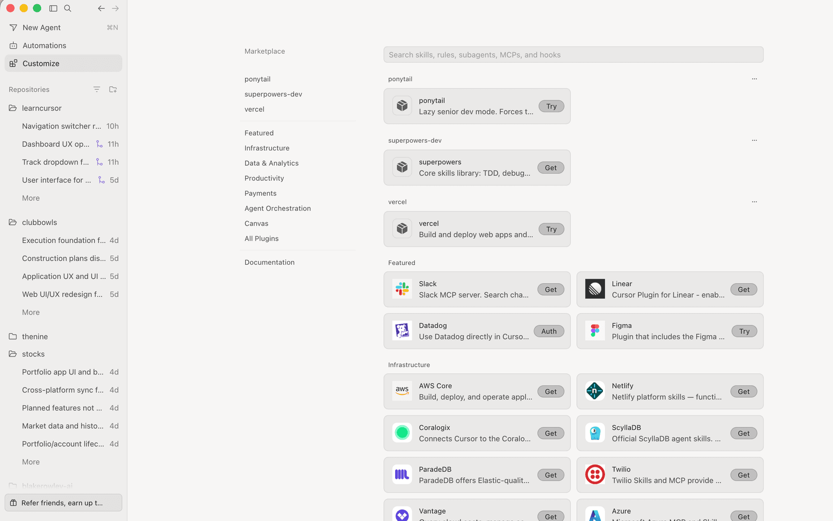Open the search magnifier icon in title bar

coord(68,8)
